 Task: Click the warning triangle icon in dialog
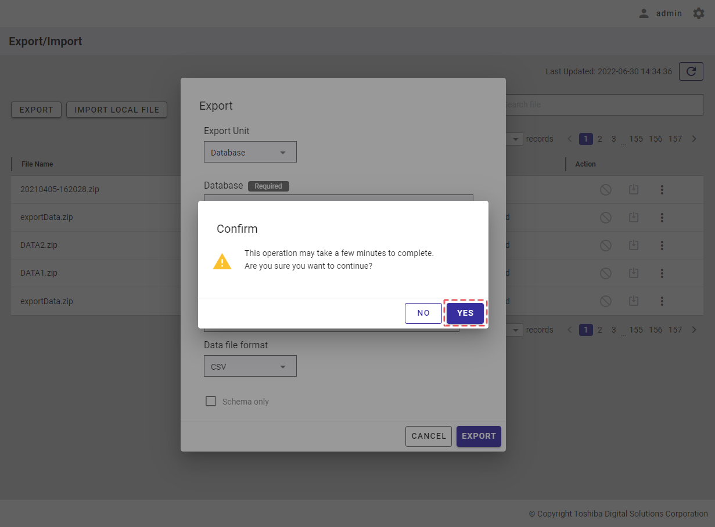pos(222,262)
